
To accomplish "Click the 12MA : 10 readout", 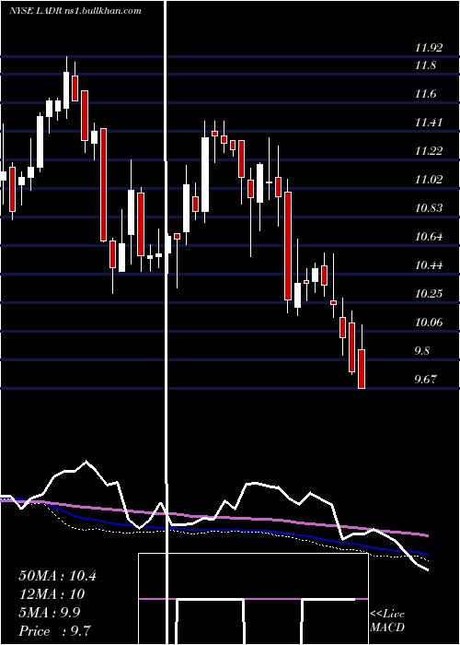I will 52,594.
